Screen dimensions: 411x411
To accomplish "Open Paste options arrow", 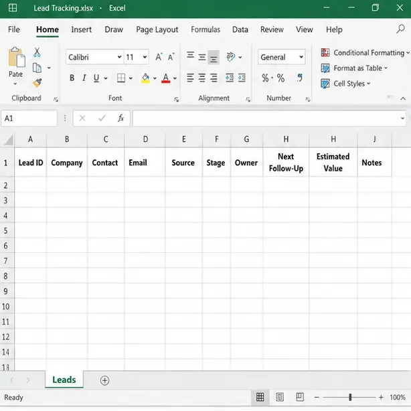I will point(15,84).
